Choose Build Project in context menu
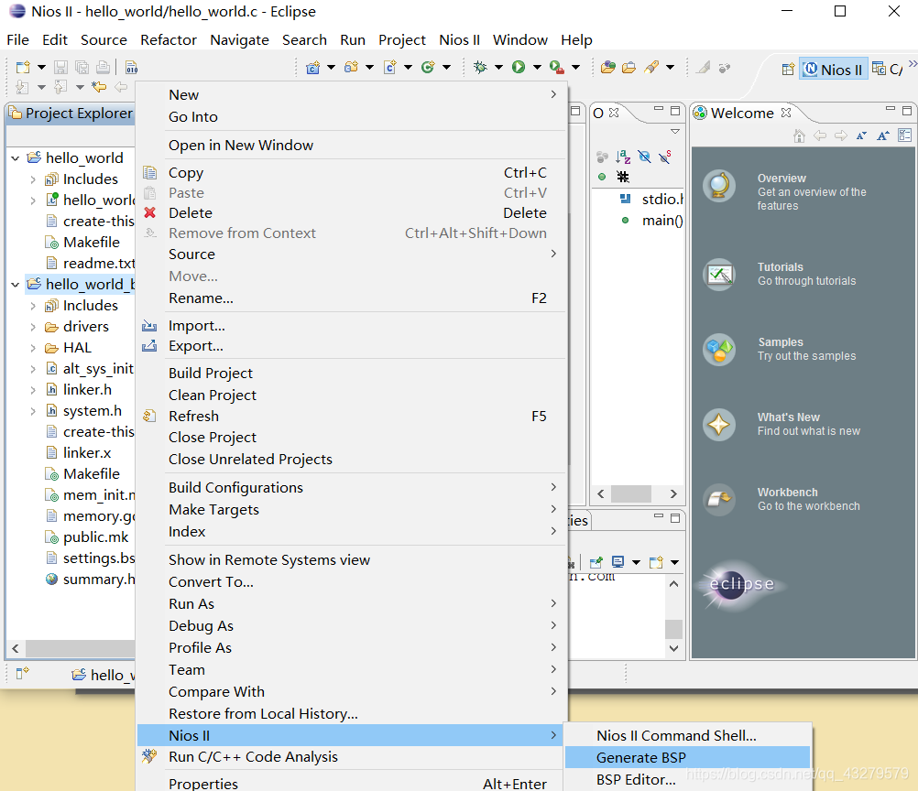 (352, 374)
